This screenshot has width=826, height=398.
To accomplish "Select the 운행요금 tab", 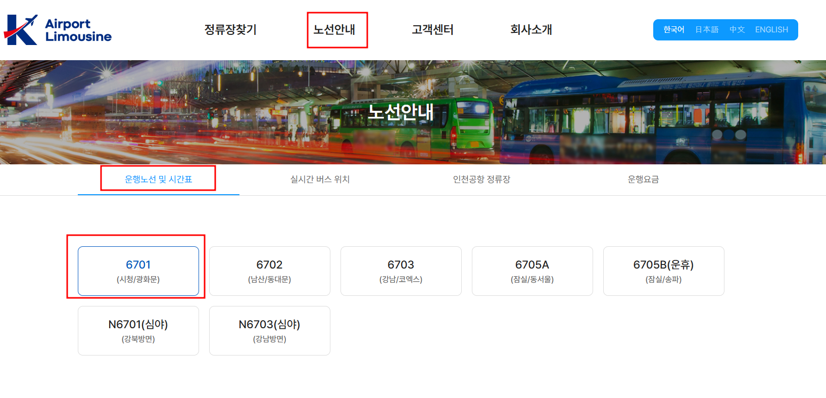I will point(644,180).
